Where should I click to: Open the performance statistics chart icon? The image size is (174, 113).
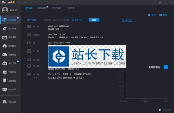(5, 72)
